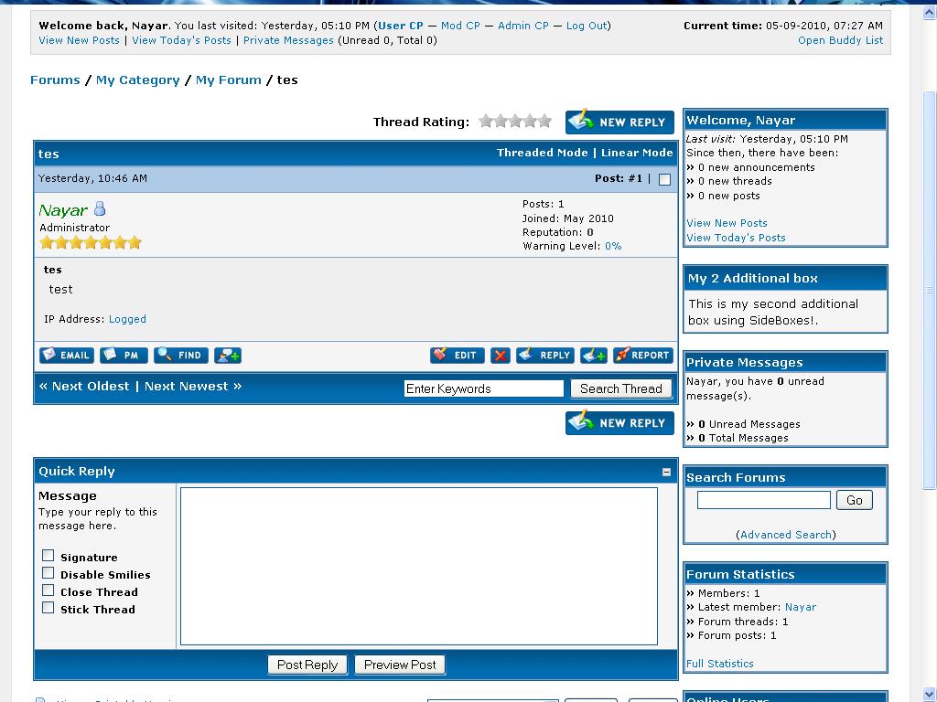Screen dimensions: 937x702
Task: Open View Today's Posts in header bar
Action: coord(181,40)
